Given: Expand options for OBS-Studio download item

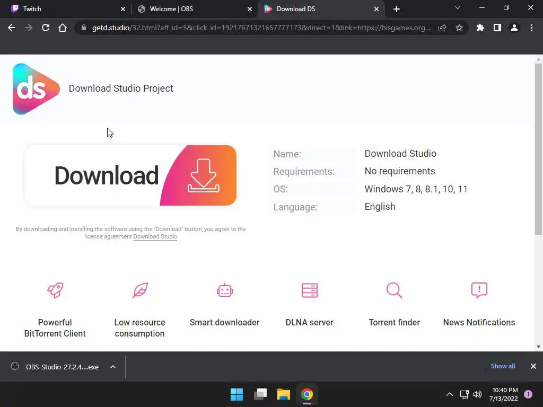Looking at the screenshot, I should (x=113, y=367).
